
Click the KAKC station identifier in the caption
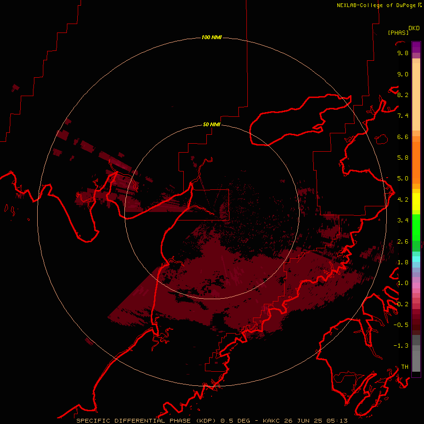[x=271, y=421]
